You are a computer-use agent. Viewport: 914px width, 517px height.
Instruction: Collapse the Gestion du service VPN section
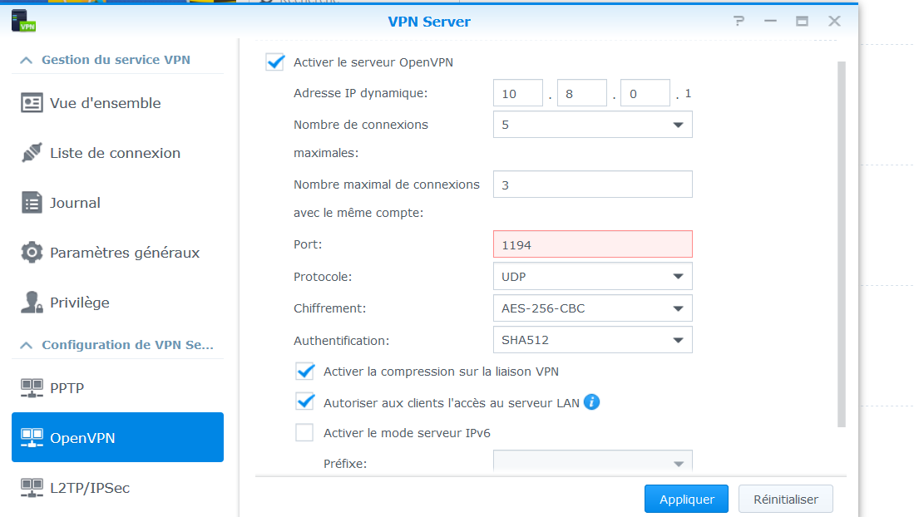click(27, 60)
